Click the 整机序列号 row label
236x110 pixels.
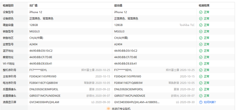[x=9, y=70]
